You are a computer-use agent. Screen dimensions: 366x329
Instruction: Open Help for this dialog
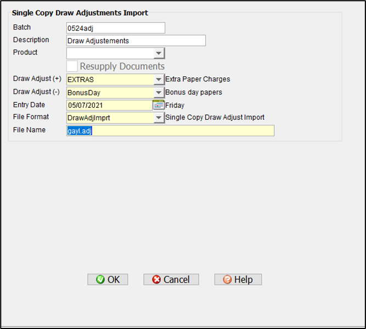tap(238, 279)
